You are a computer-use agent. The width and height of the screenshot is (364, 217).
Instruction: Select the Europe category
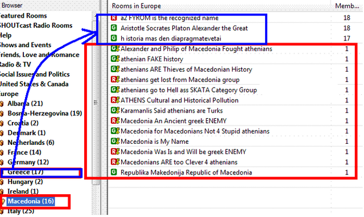pyautogui.click(x=9, y=94)
